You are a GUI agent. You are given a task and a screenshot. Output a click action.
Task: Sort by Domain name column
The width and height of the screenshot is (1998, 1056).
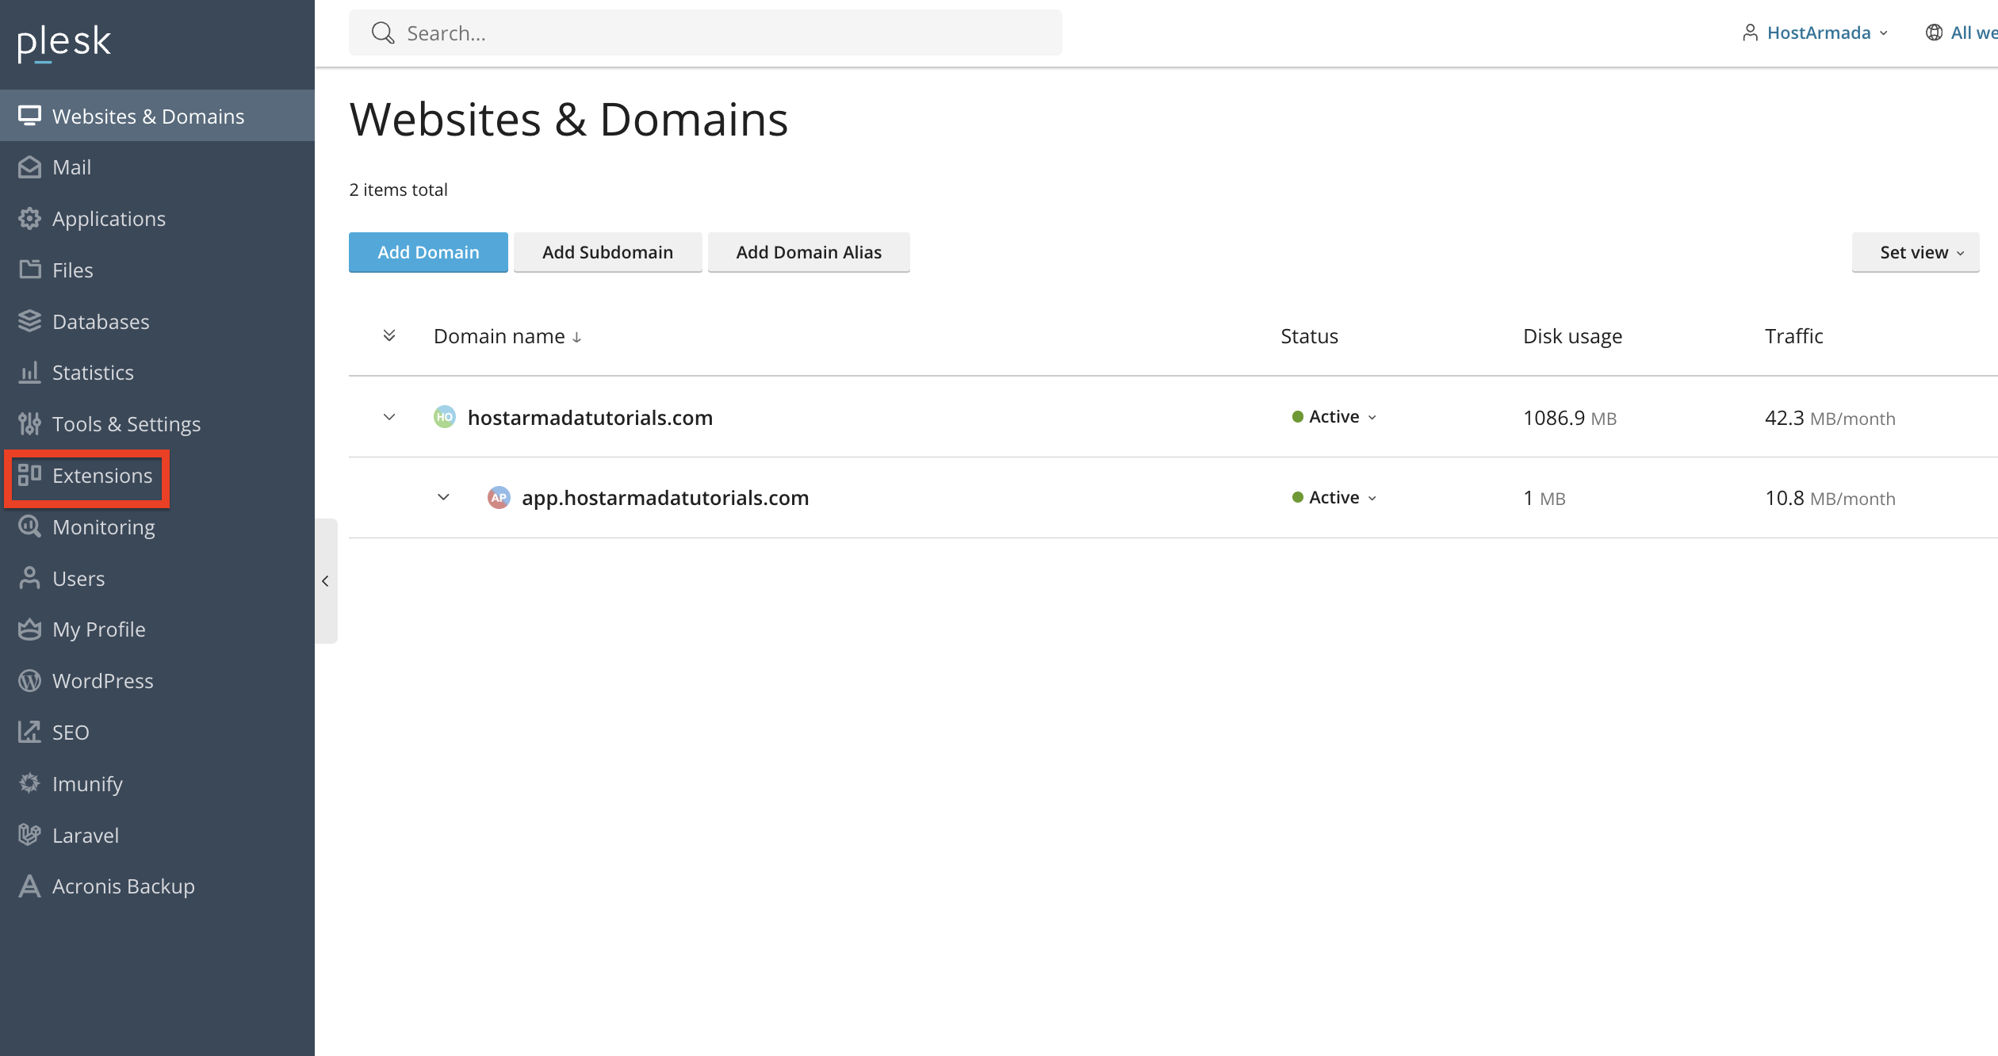(507, 336)
